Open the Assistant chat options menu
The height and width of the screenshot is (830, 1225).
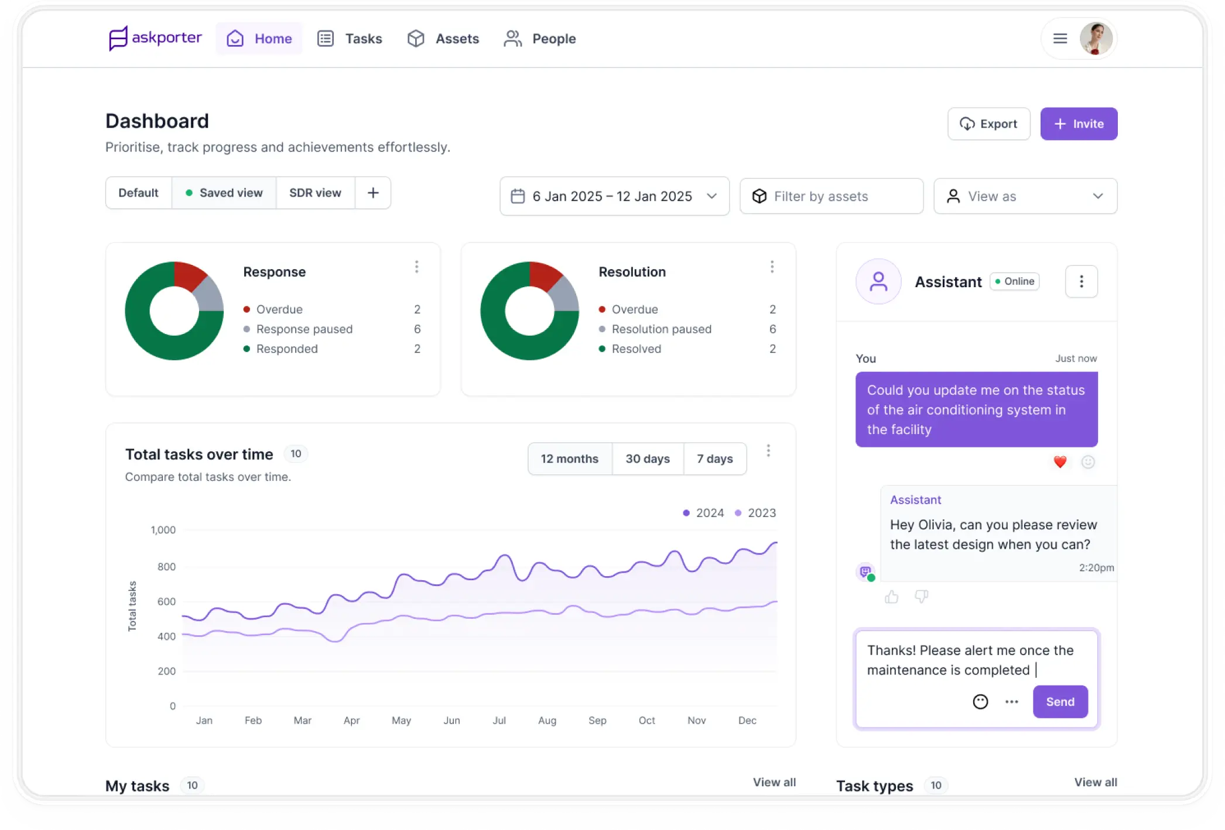[x=1082, y=281]
